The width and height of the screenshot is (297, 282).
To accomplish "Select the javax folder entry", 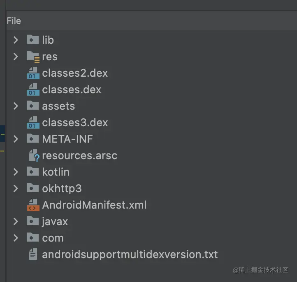I will coord(55,221).
